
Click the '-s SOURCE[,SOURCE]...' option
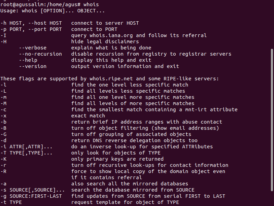point(33,190)
